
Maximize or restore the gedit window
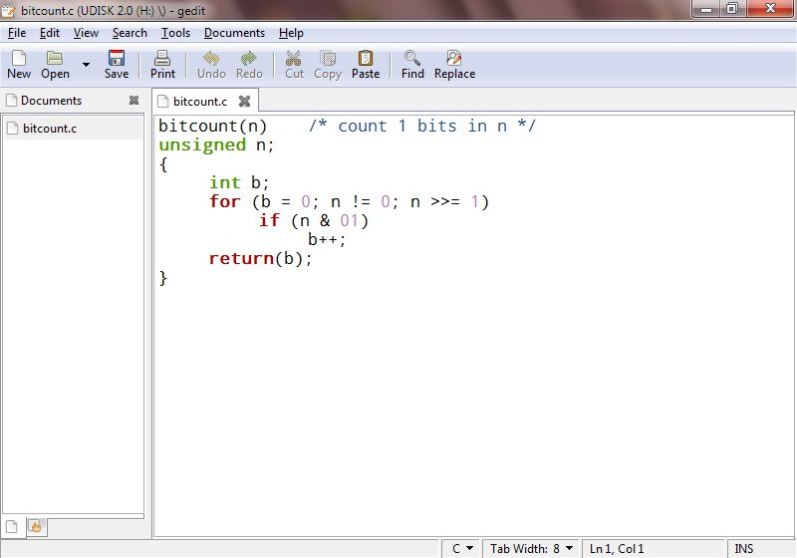pos(732,9)
